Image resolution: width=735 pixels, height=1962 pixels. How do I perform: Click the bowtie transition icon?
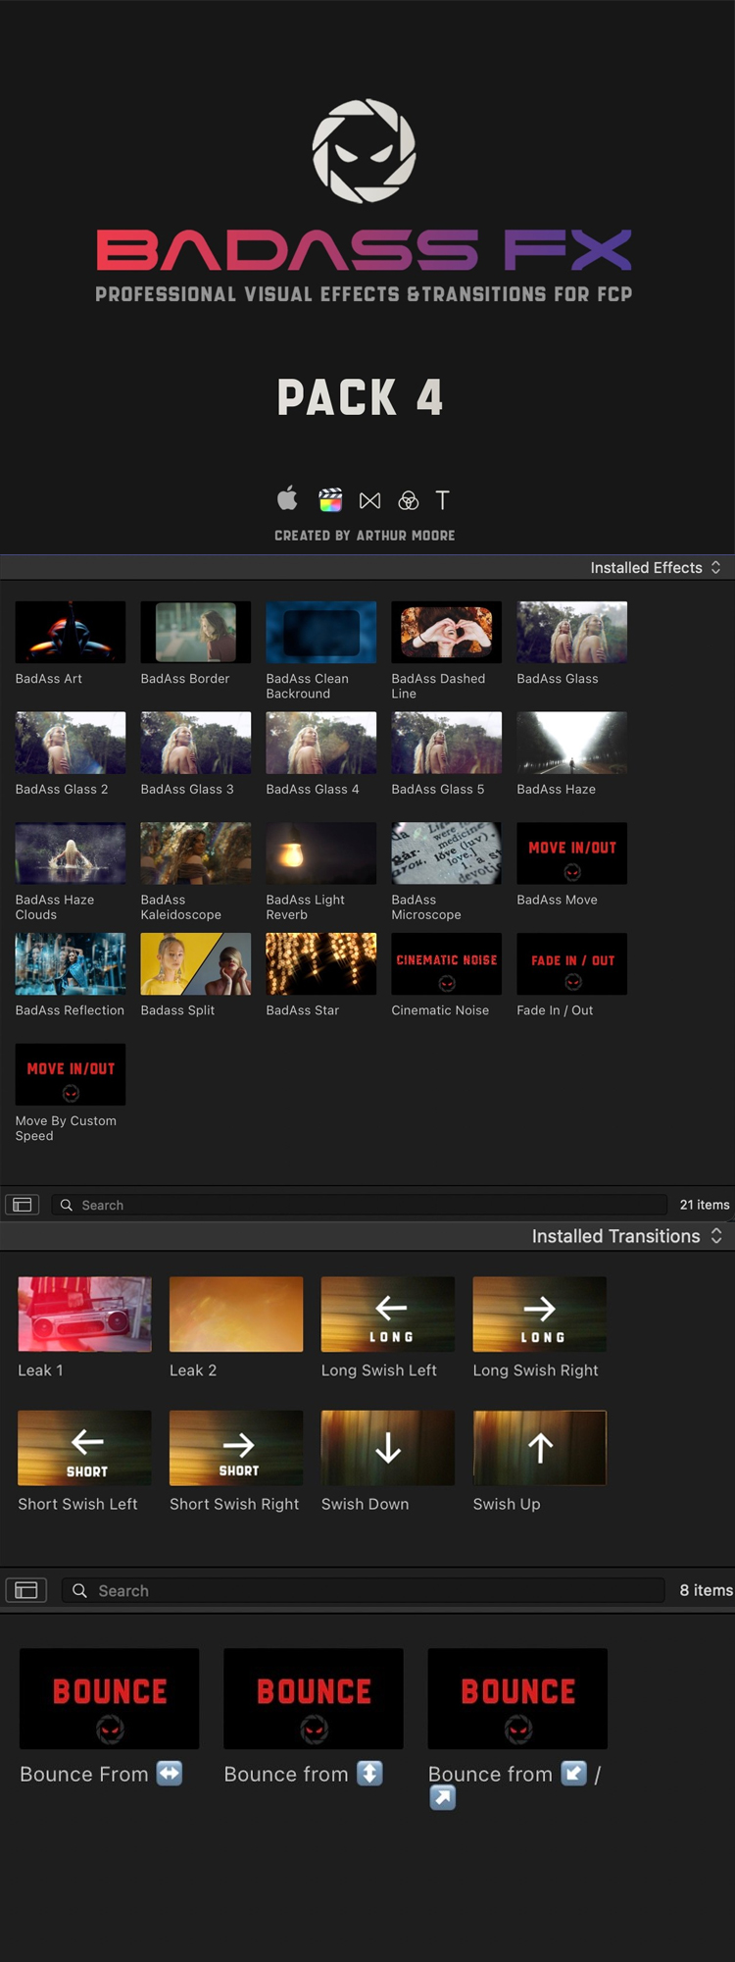coord(369,501)
